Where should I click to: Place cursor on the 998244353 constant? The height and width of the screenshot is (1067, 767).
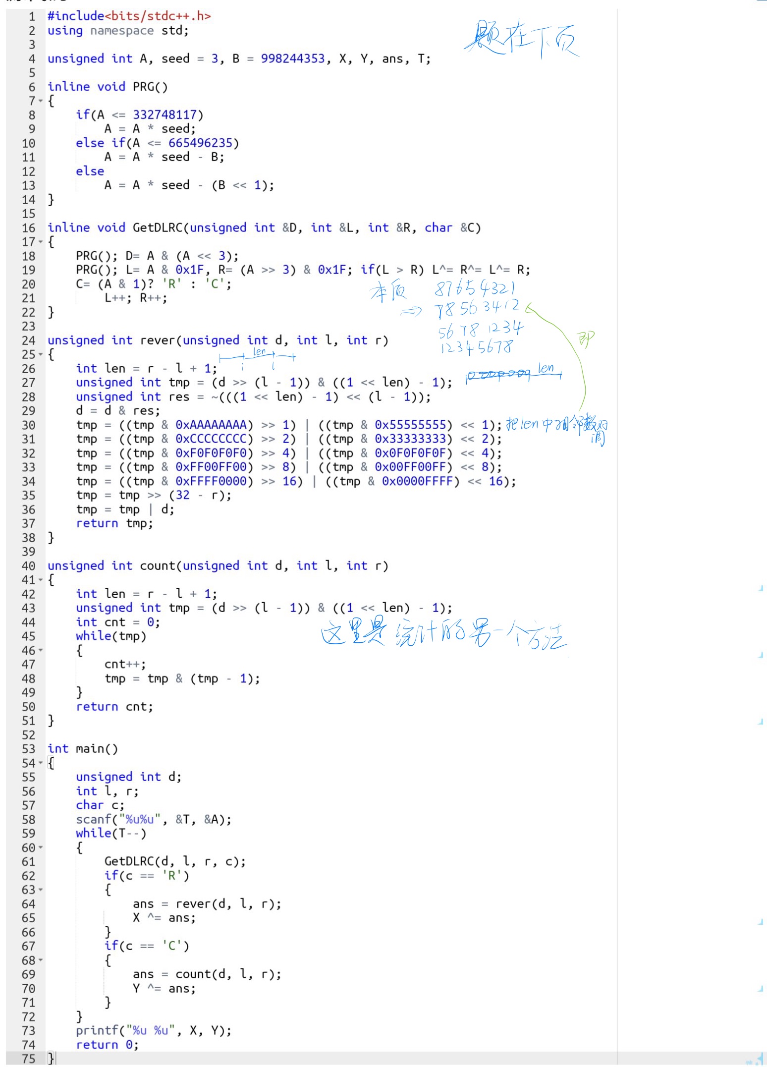pos(292,59)
